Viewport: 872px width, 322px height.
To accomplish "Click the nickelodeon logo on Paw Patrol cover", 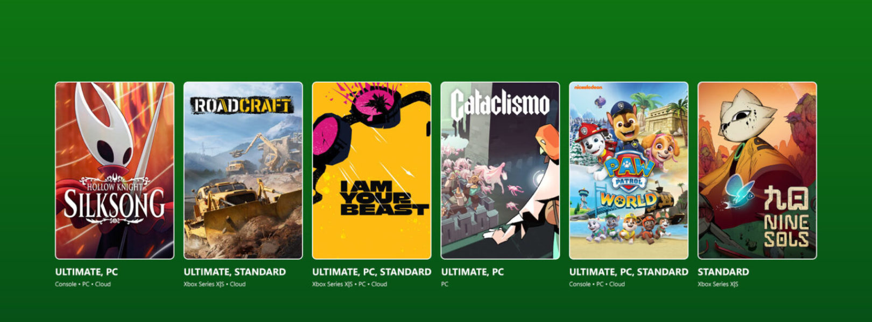I will 588,87.
